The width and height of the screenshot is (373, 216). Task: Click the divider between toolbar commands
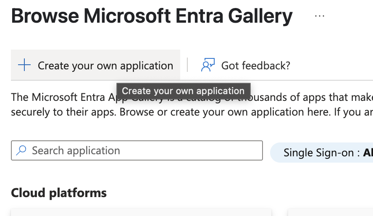tap(187, 65)
